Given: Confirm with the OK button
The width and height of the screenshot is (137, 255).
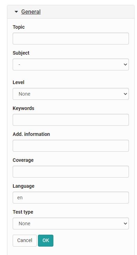Looking at the screenshot, I should pos(46,241).
